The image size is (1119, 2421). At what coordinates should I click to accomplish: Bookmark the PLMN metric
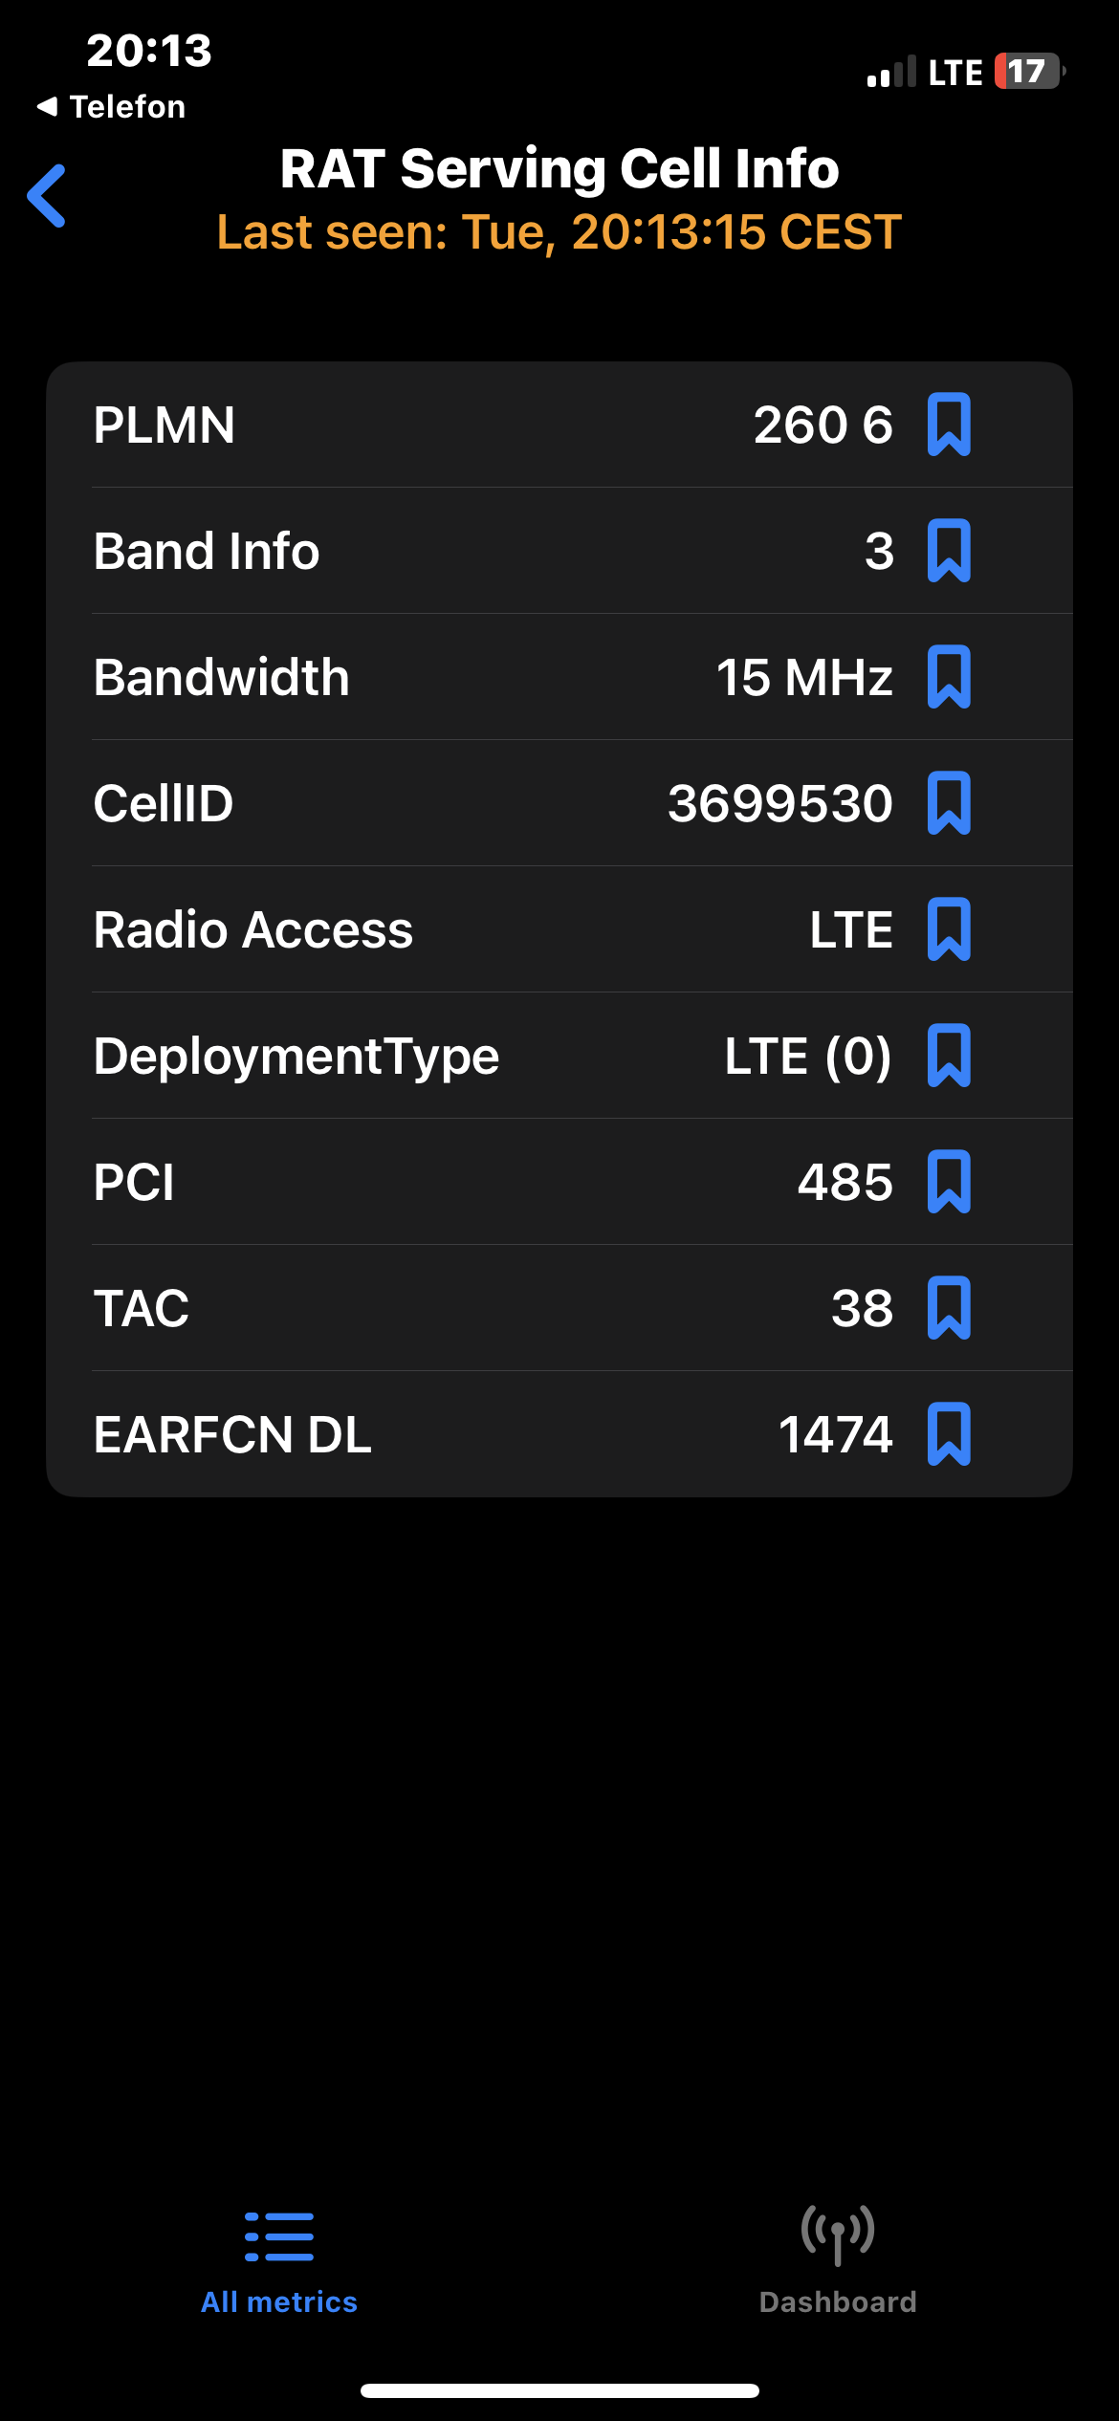pos(949,425)
